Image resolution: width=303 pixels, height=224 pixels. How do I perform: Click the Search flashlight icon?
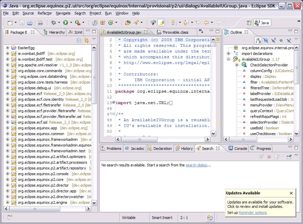click(136, 23)
